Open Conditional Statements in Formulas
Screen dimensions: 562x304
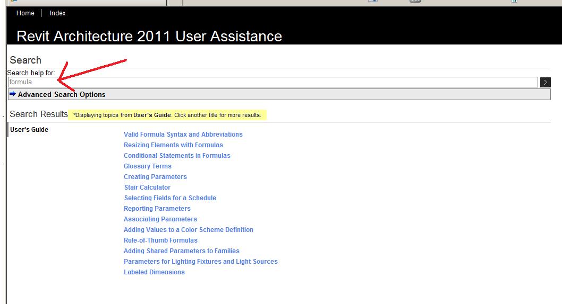177,156
